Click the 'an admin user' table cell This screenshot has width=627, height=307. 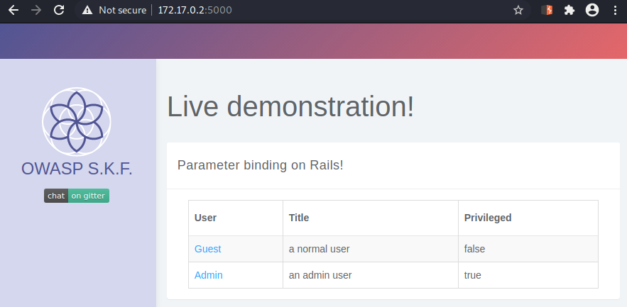point(370,275)
